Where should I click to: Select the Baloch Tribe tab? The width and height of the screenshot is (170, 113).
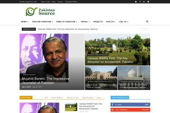(73, 97)
